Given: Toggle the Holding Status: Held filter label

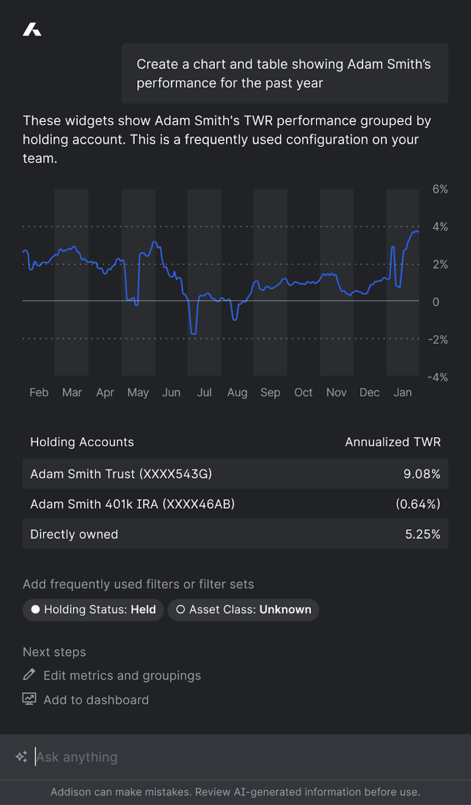Looking at the screenshot, I should pyautogui.click(x=100, y=610).
